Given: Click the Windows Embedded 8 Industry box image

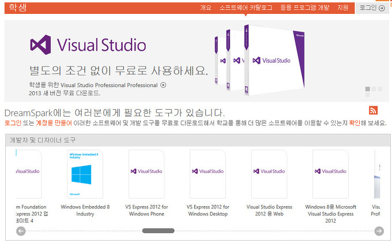Looking at the screenshot, I should click(x=85, y=174).
